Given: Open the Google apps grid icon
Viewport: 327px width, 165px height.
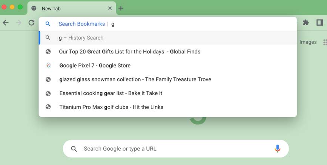Looking at the screenshot, I should pos(325,42).
